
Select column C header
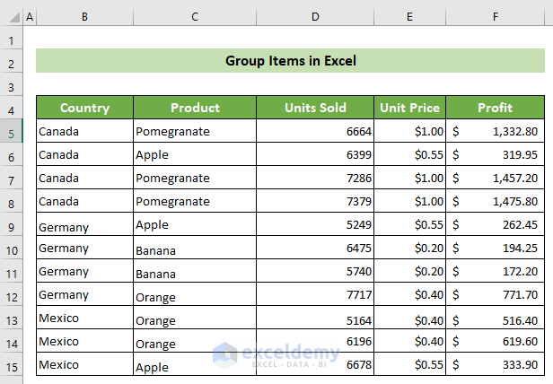(x=195, y=16)
